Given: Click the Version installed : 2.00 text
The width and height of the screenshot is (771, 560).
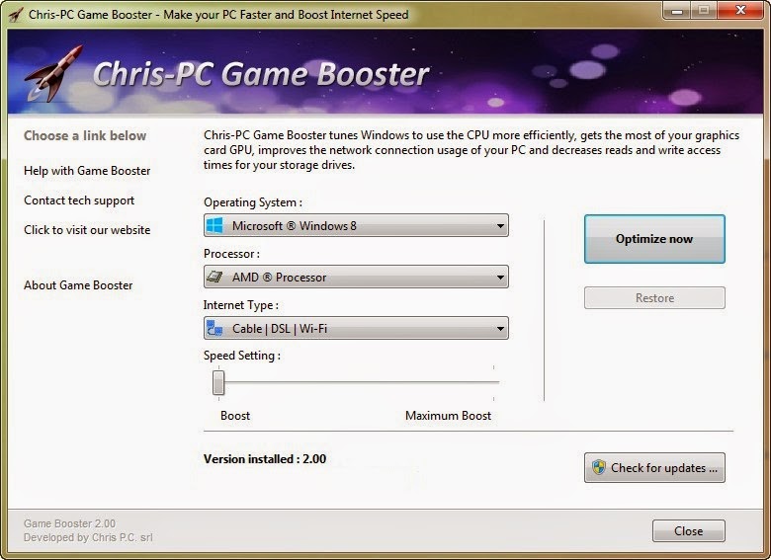Looking at the screenshot, I should coord(265,459).
